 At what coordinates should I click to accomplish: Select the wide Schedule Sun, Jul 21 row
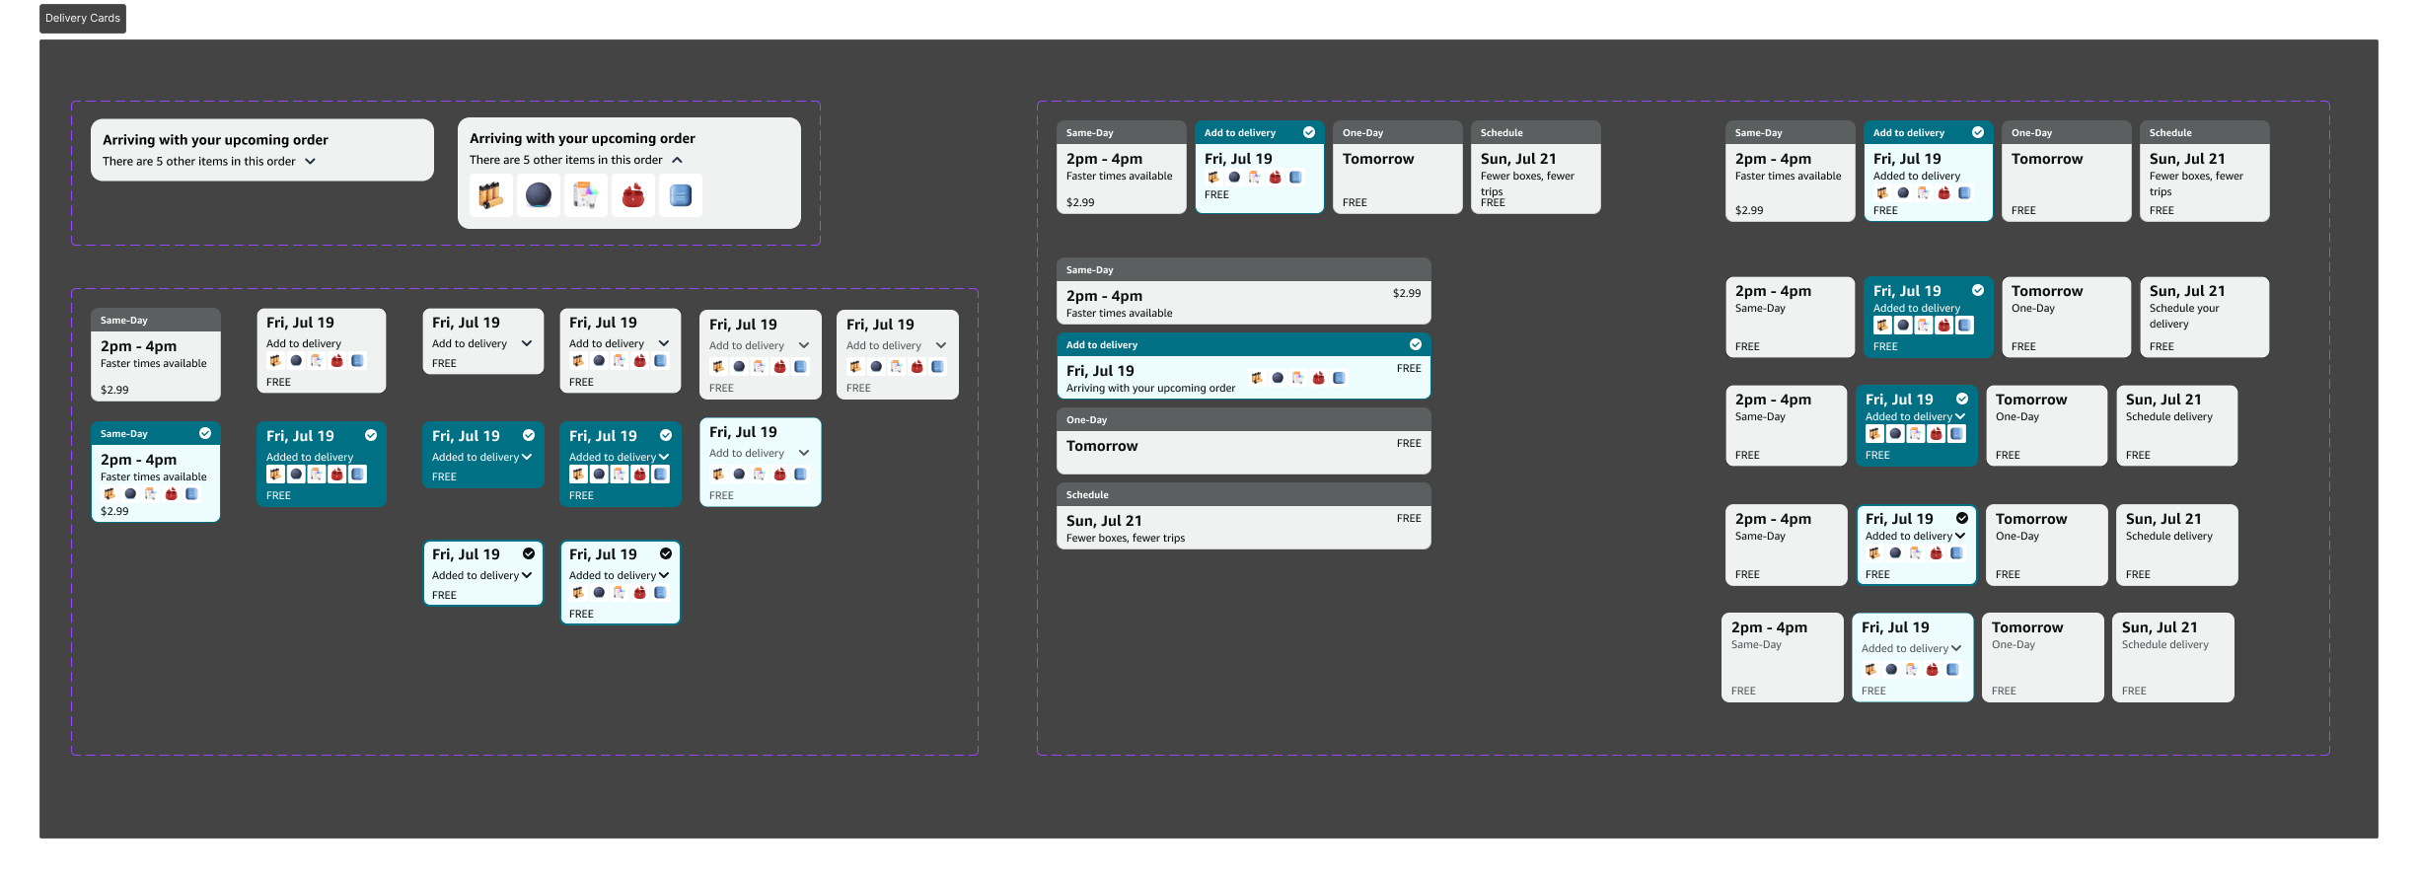pos(1243,516)
